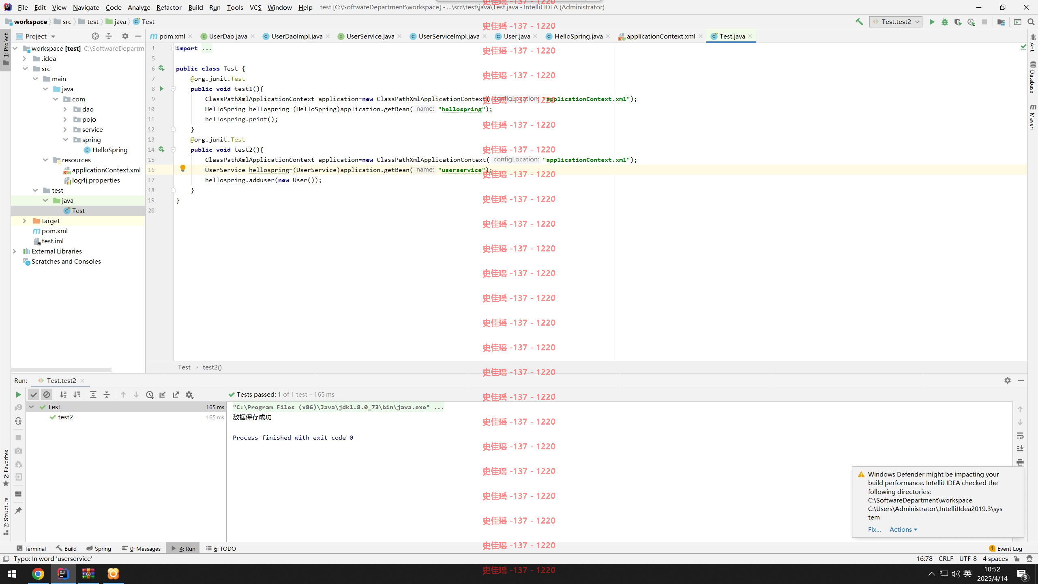This screenshot has width=1038, height=584.
Task: Click the Build project hammer icon
Action: [x=859, y=22]
